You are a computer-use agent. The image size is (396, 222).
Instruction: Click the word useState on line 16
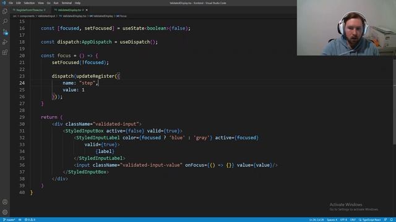pos(134,28)
